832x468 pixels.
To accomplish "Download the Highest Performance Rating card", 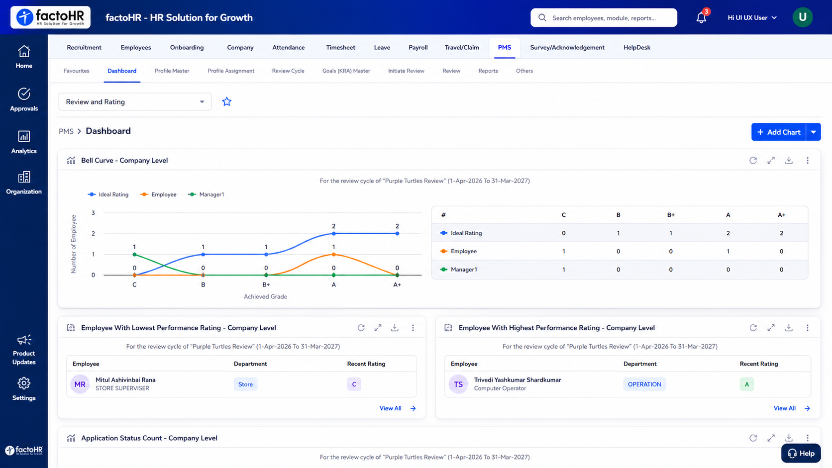I will [x=789, y=328].
